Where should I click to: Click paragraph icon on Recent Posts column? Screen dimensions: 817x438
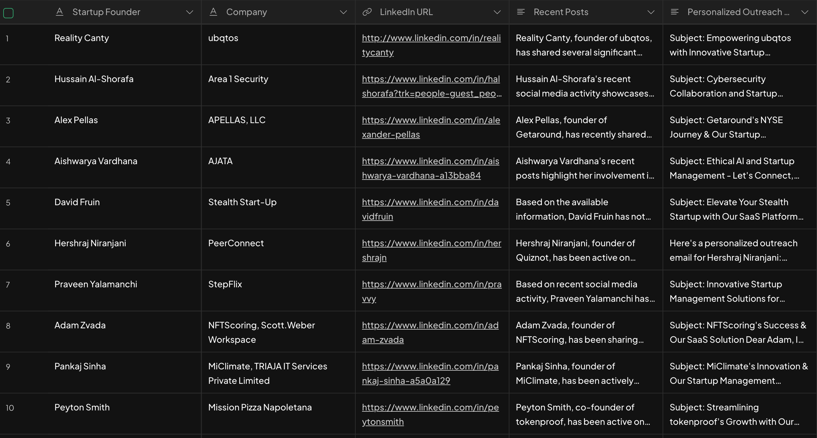click(521, 12)
